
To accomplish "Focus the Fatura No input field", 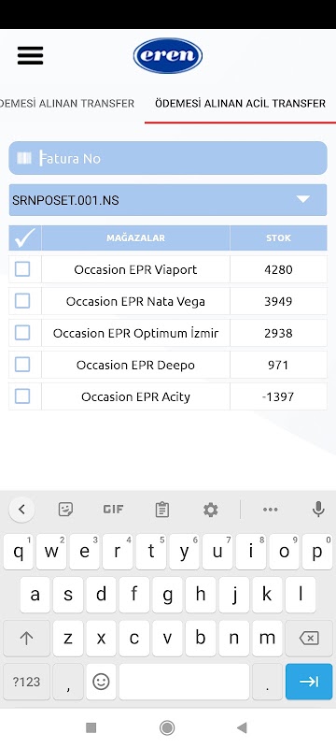I will pyautogui.click(x=168, y=158).
